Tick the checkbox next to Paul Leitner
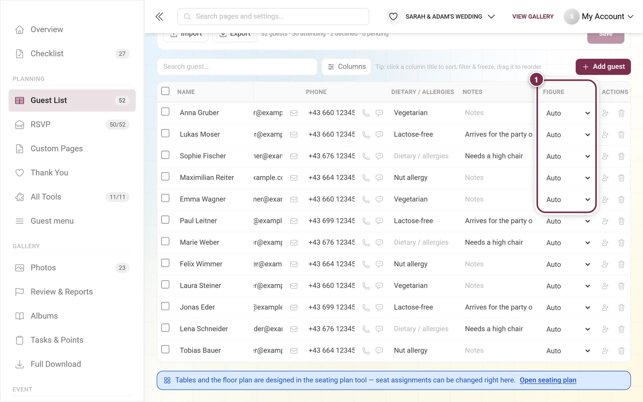 tap(165, 220)
